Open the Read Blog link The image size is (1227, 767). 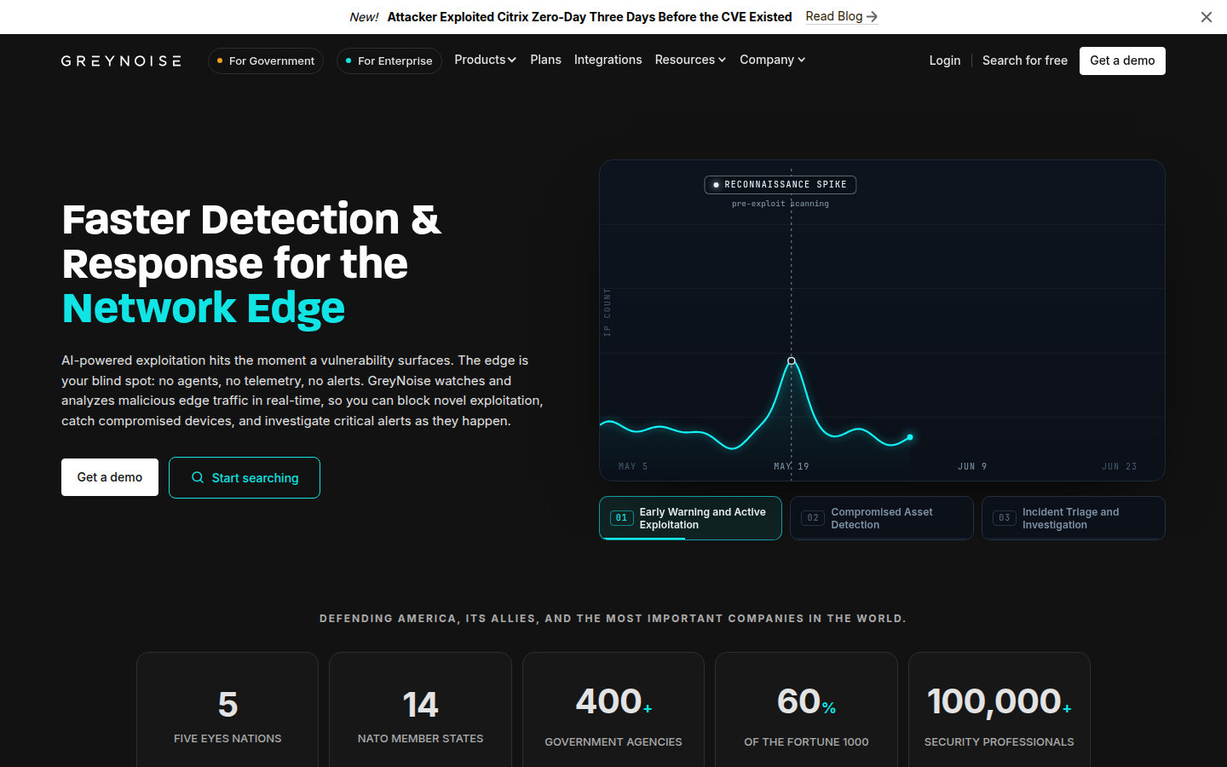point(841,16)
